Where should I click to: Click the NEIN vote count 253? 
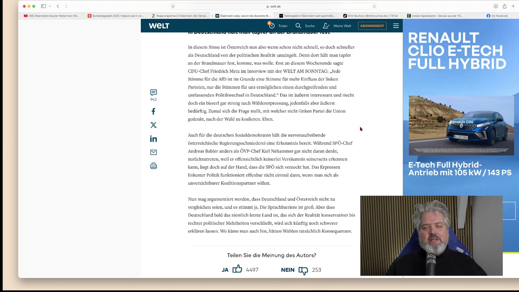click(317, 270)
